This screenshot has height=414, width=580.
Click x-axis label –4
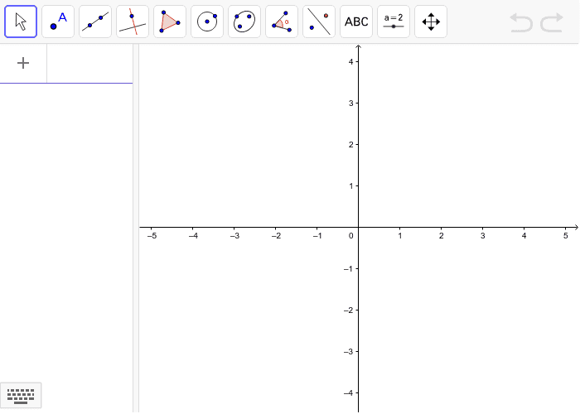pyautogui.click(x=193, y=236)
